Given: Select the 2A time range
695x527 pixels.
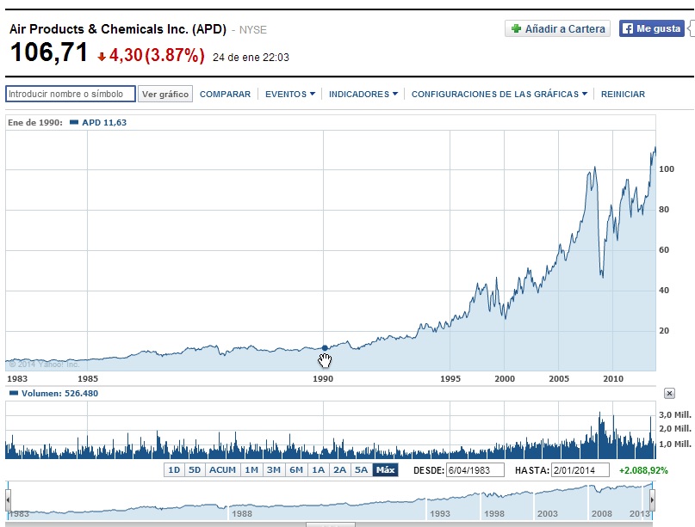Looking at the screenshot, I should click(339, 470).
